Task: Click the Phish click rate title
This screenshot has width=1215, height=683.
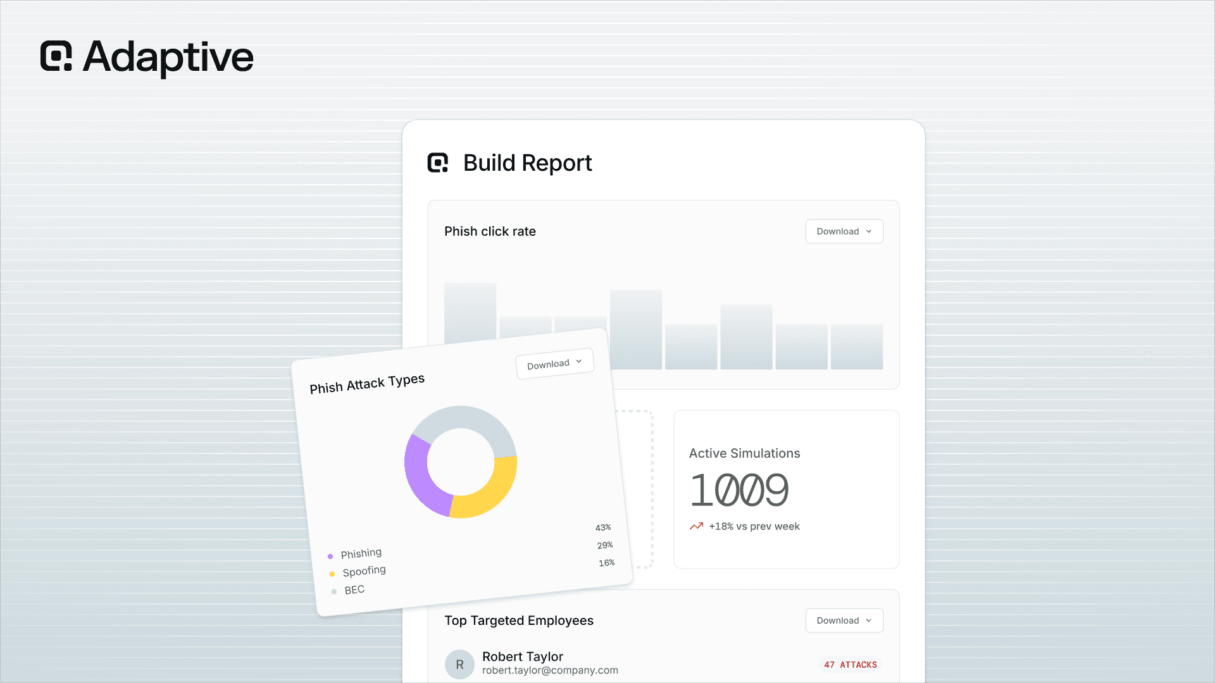Action: coord(490,231)
